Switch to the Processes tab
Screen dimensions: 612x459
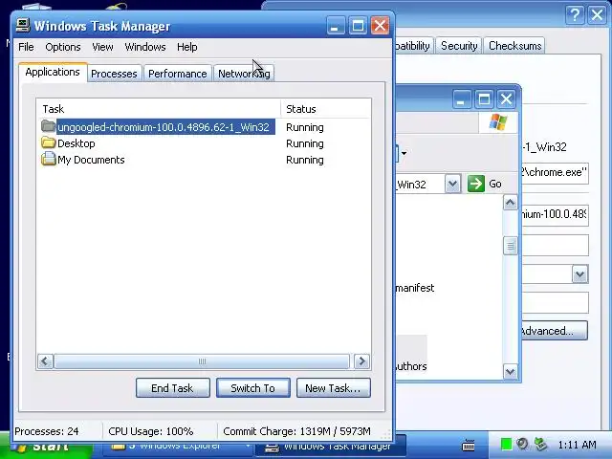(x=114, y=74)
